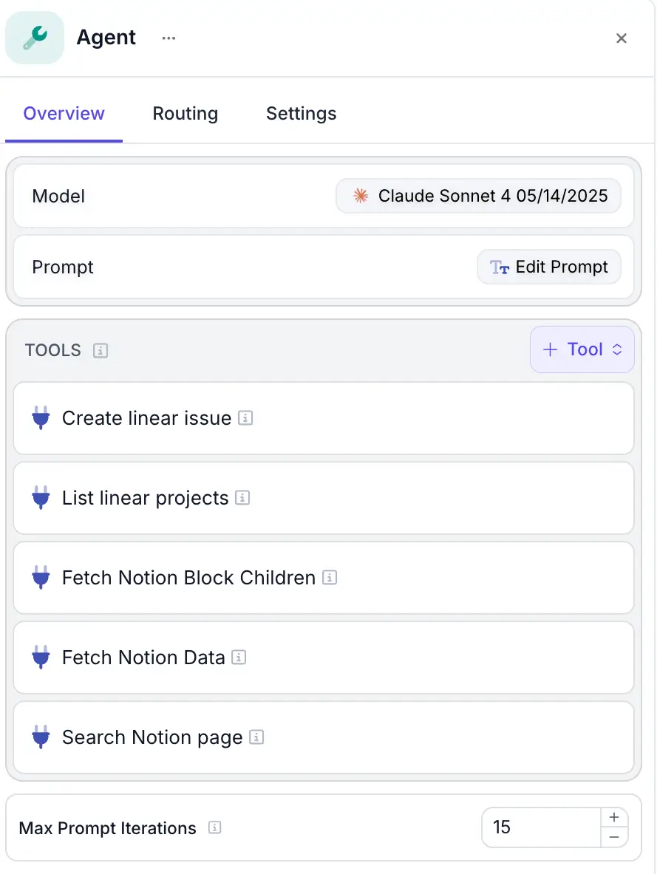Expand the add Tool dropdown
Screen dimensions: 657x874
coord(582,349)
